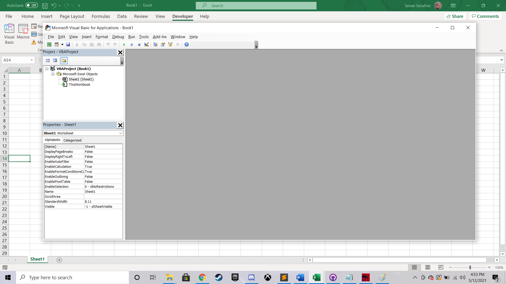Image resolution: width=506 pixels, height=284 pixels.
Task: Click the Paste clipboard icon
Action: [x=91, y=44]
